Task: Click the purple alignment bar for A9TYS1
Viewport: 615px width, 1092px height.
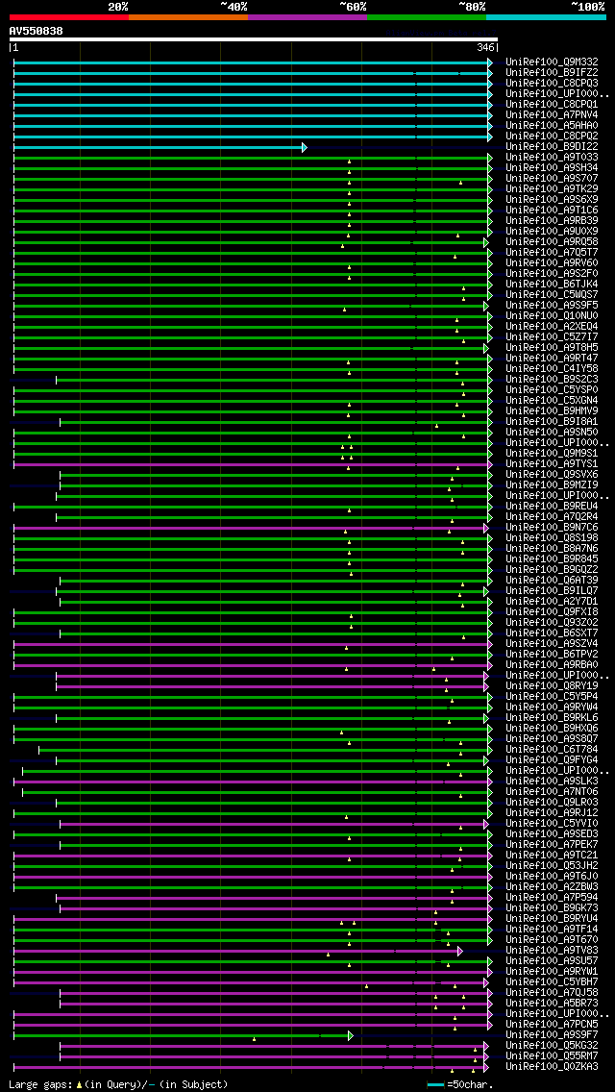Action: (251, 464)
